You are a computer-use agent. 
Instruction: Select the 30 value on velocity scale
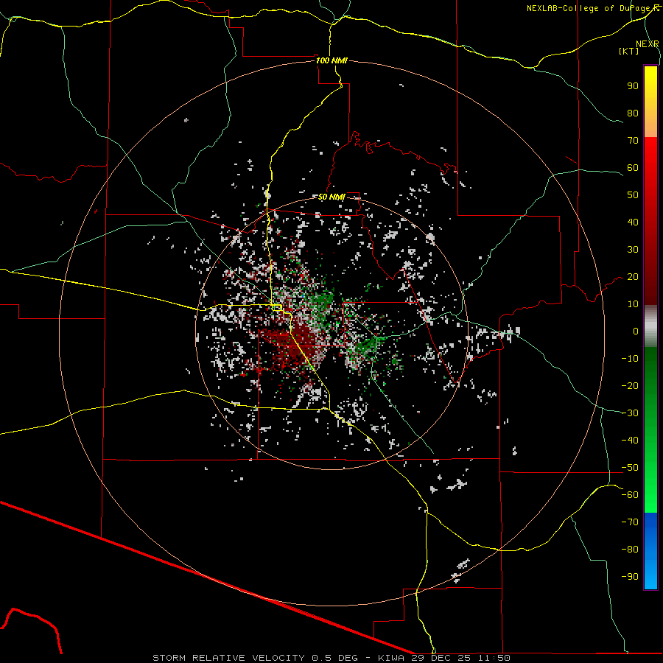pyautogui.click(x=633, y=250)
